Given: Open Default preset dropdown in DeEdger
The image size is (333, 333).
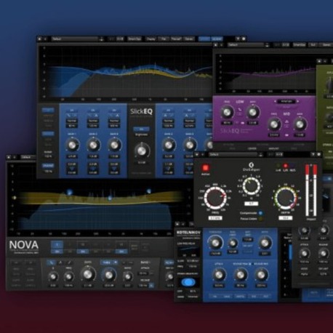Looking at the screenshot, I should click(233, 155).
